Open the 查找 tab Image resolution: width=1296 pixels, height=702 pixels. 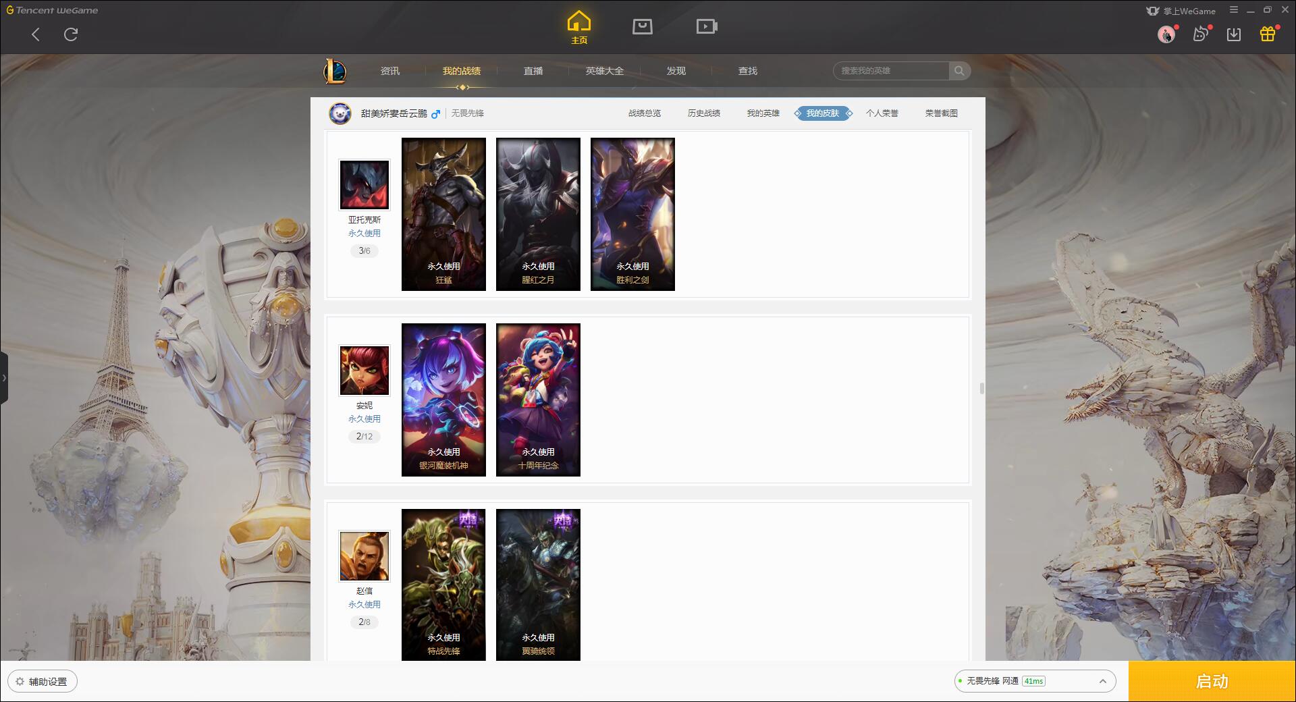click(748, 71)
